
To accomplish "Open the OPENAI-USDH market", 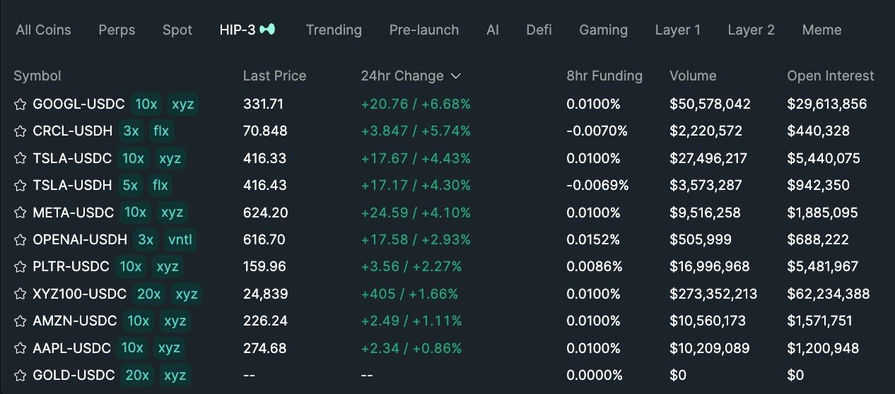I will tap(80, 240).
